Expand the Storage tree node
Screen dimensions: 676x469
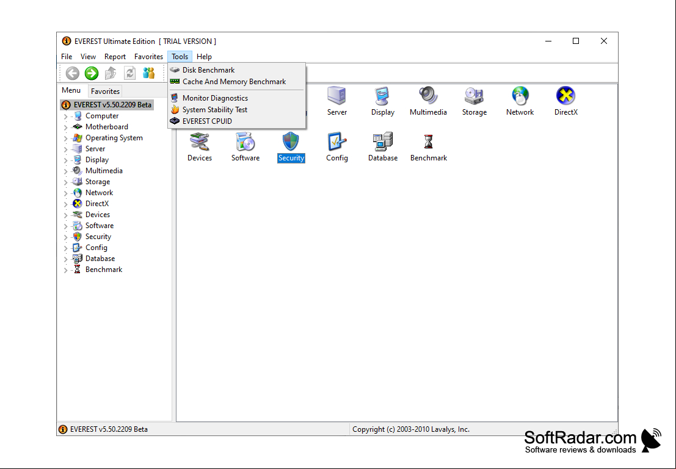click(65, 182)
